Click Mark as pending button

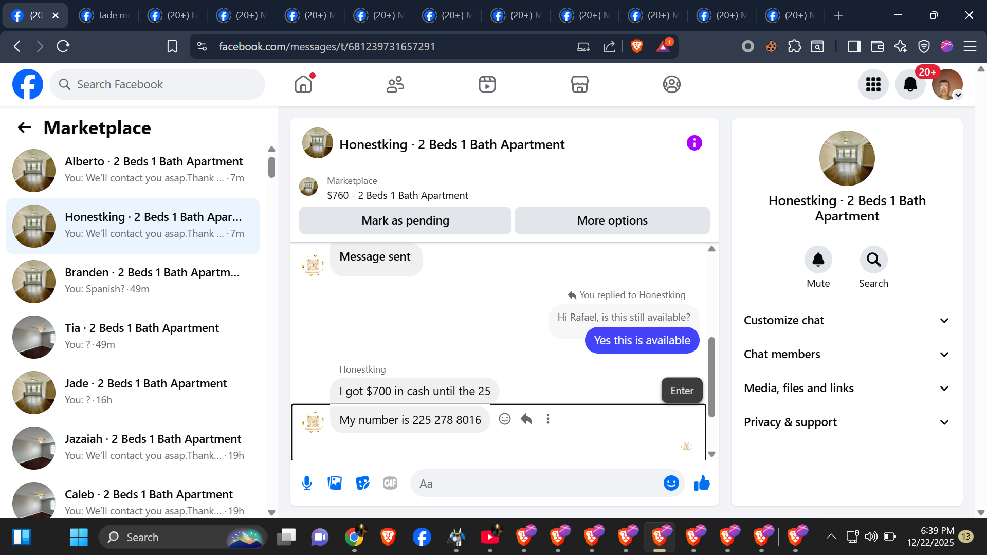coord(405,220)
